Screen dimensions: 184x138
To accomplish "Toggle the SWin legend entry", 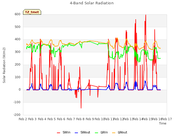I will [x=64, y=132].
